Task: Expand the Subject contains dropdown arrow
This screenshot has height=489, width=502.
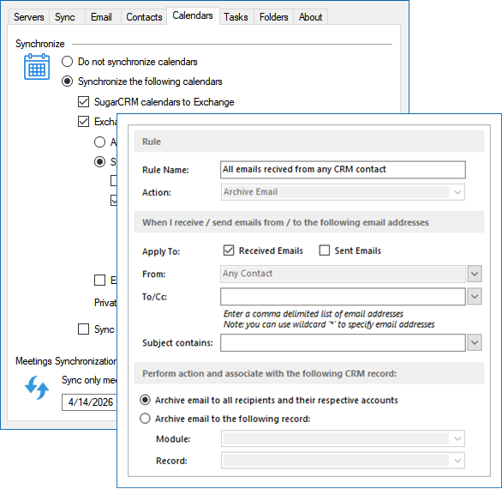Action: coord(475,343)
